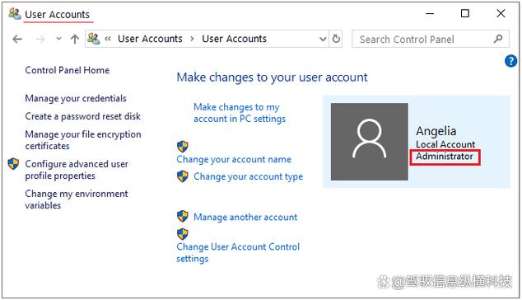
Task: Click the shield icon above Change your account name
Action: tap(183, 147)
